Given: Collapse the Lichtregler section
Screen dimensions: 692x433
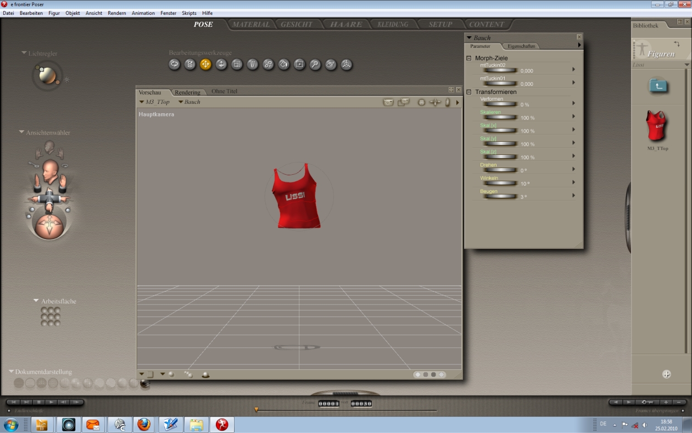Looking at the screenshot, I should click(24, 53).
